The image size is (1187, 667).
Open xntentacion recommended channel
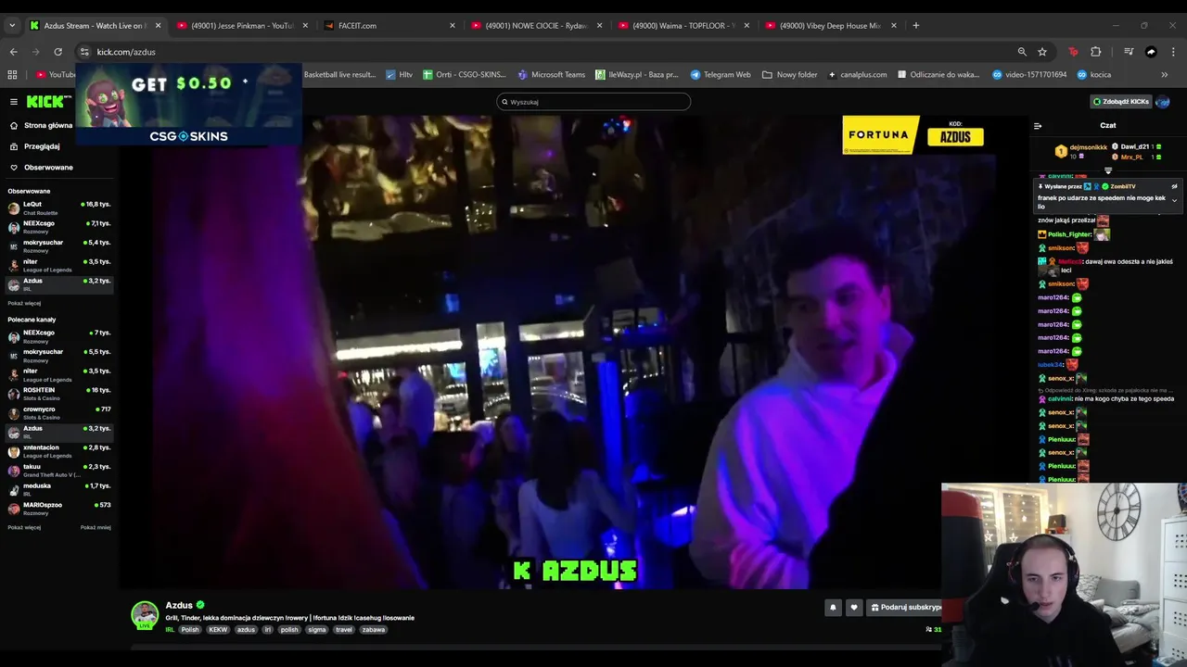coord(58,451)
